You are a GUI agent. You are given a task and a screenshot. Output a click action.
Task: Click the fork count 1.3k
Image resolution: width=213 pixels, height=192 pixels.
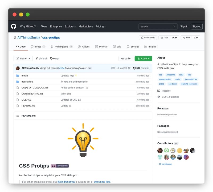tap(196, 38)
